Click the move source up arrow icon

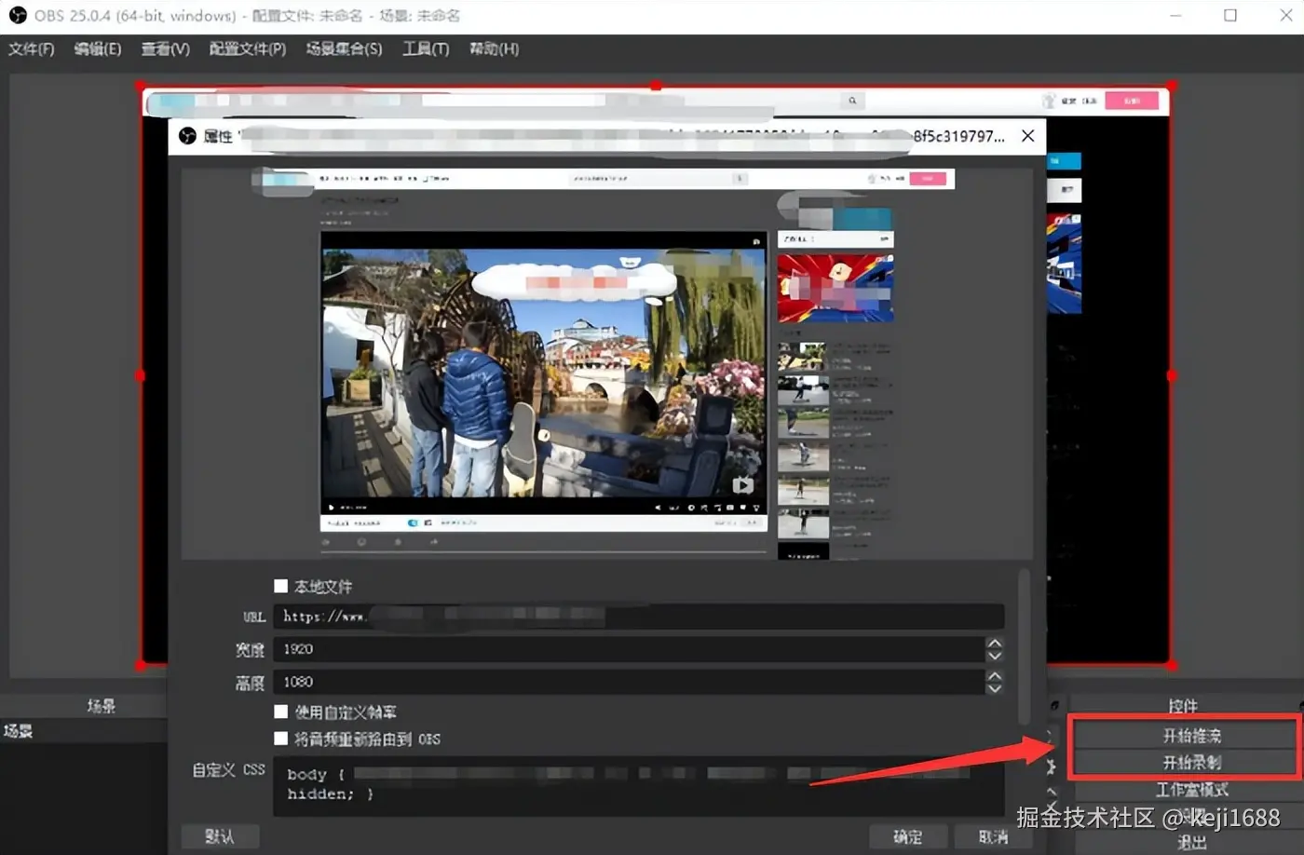coord(1052,792)
